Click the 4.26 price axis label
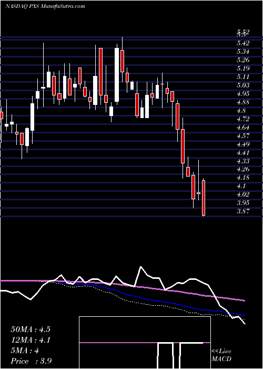The image size is (263, 369). click(x=243, y=169)
